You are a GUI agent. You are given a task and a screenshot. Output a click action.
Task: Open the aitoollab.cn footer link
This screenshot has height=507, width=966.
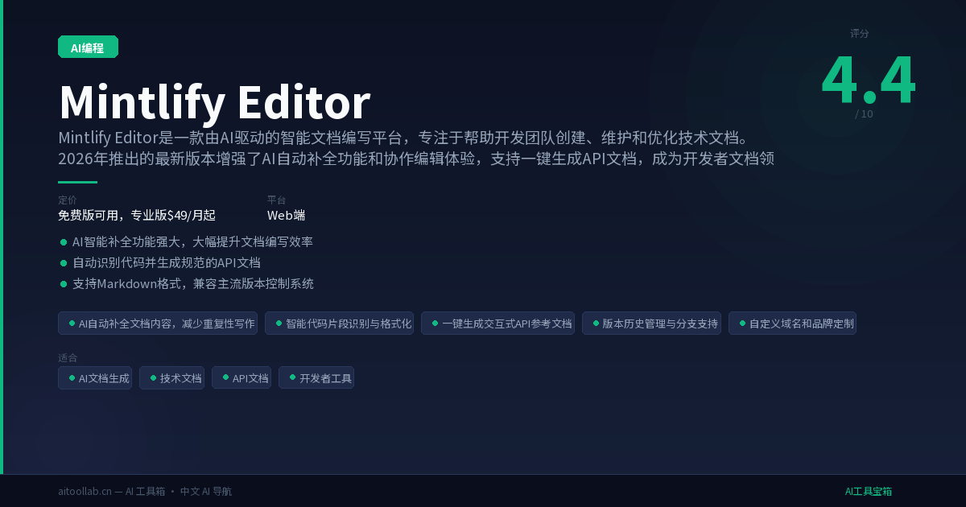click(85, 491)
